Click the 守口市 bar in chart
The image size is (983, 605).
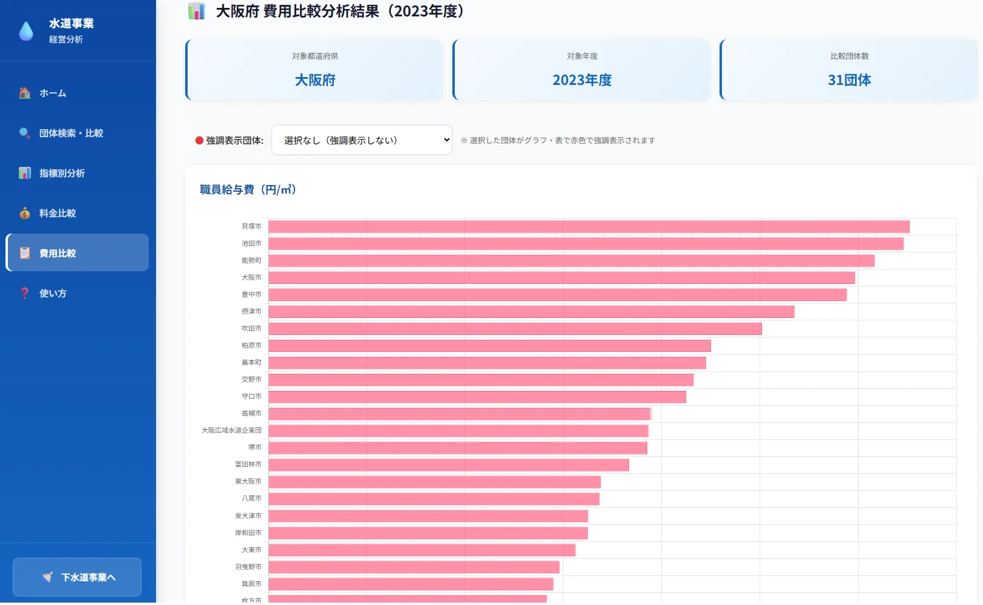point(477,396)
